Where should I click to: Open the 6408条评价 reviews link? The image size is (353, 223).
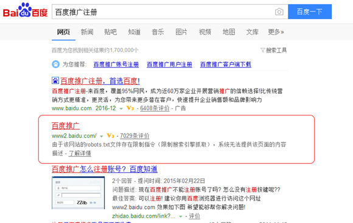tap(155, 108)
